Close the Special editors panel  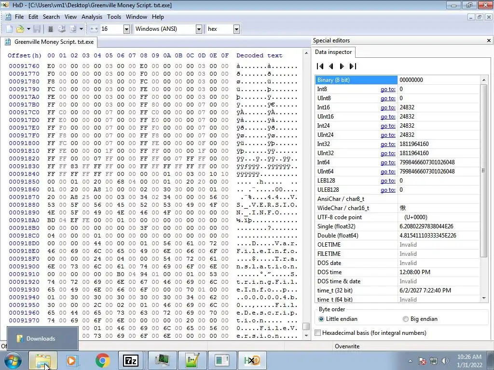pos(489,40)
